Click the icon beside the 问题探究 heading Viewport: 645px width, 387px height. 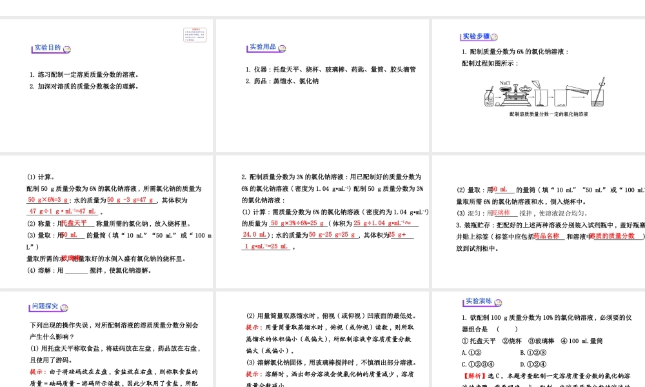[x=64, y=308]
